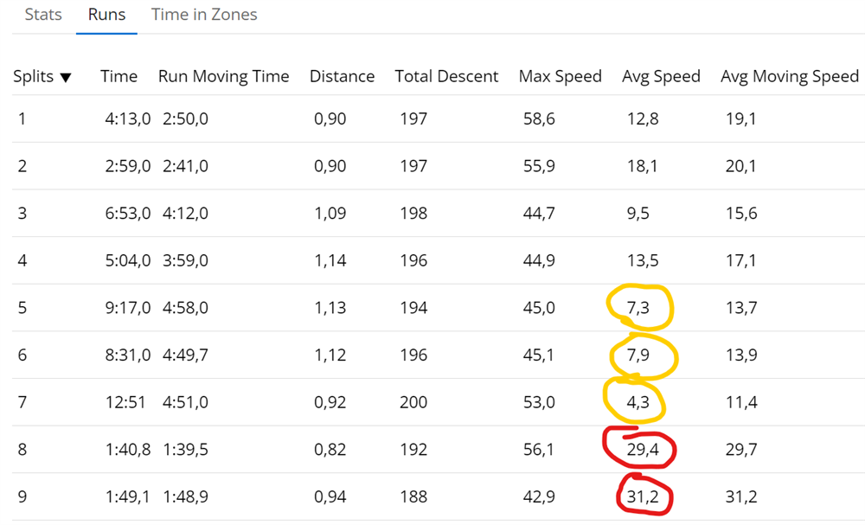Click the Avg Moving Speed header
The height and width of the screenshot is (525, 865).
click(x=789, y=76)
